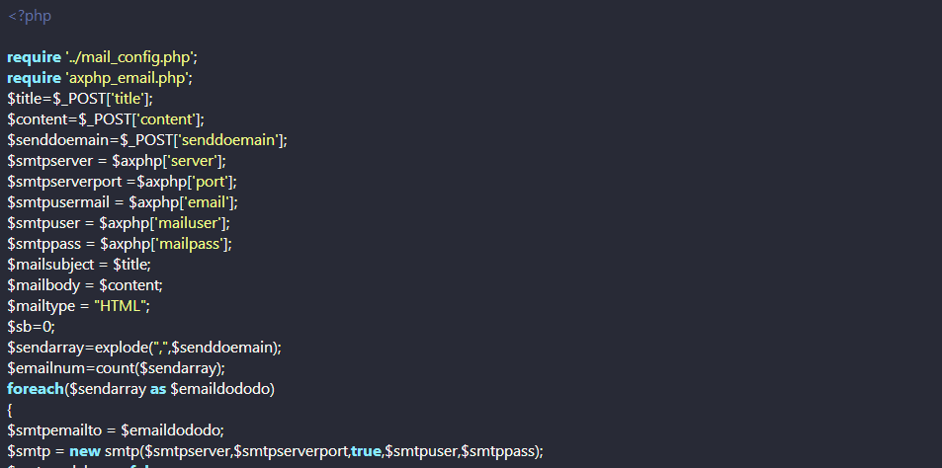Click the opening <?php tag

(x=30, y=16)
